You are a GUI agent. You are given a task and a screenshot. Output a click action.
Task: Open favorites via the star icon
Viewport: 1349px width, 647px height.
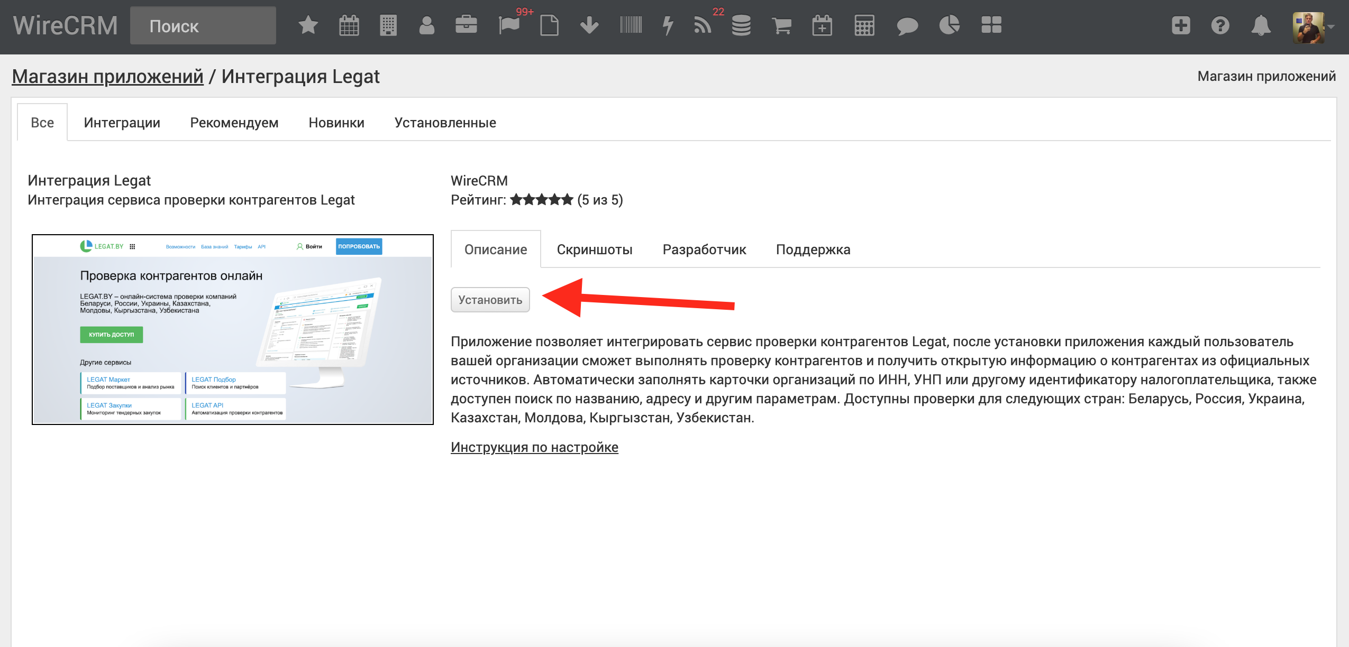pos(308,25)
